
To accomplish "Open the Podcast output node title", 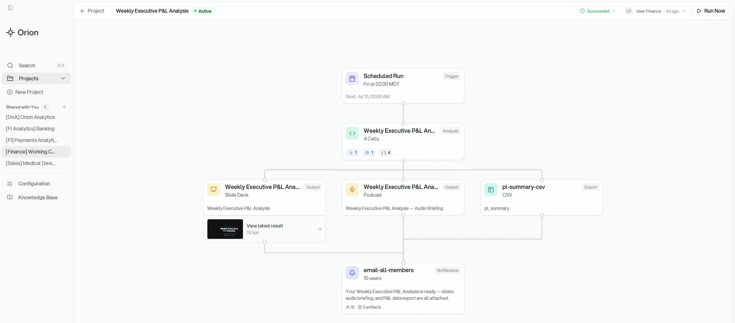I will point(401,187).
